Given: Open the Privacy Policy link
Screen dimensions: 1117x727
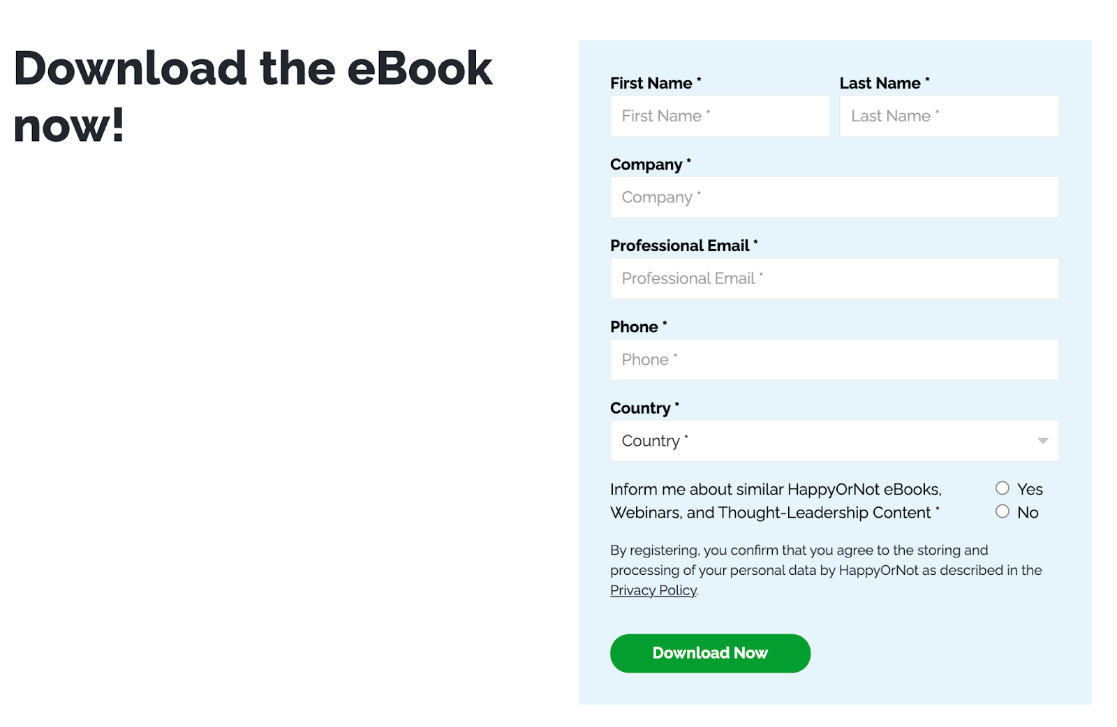Looking at the screenshot, I should click(653, 590).
